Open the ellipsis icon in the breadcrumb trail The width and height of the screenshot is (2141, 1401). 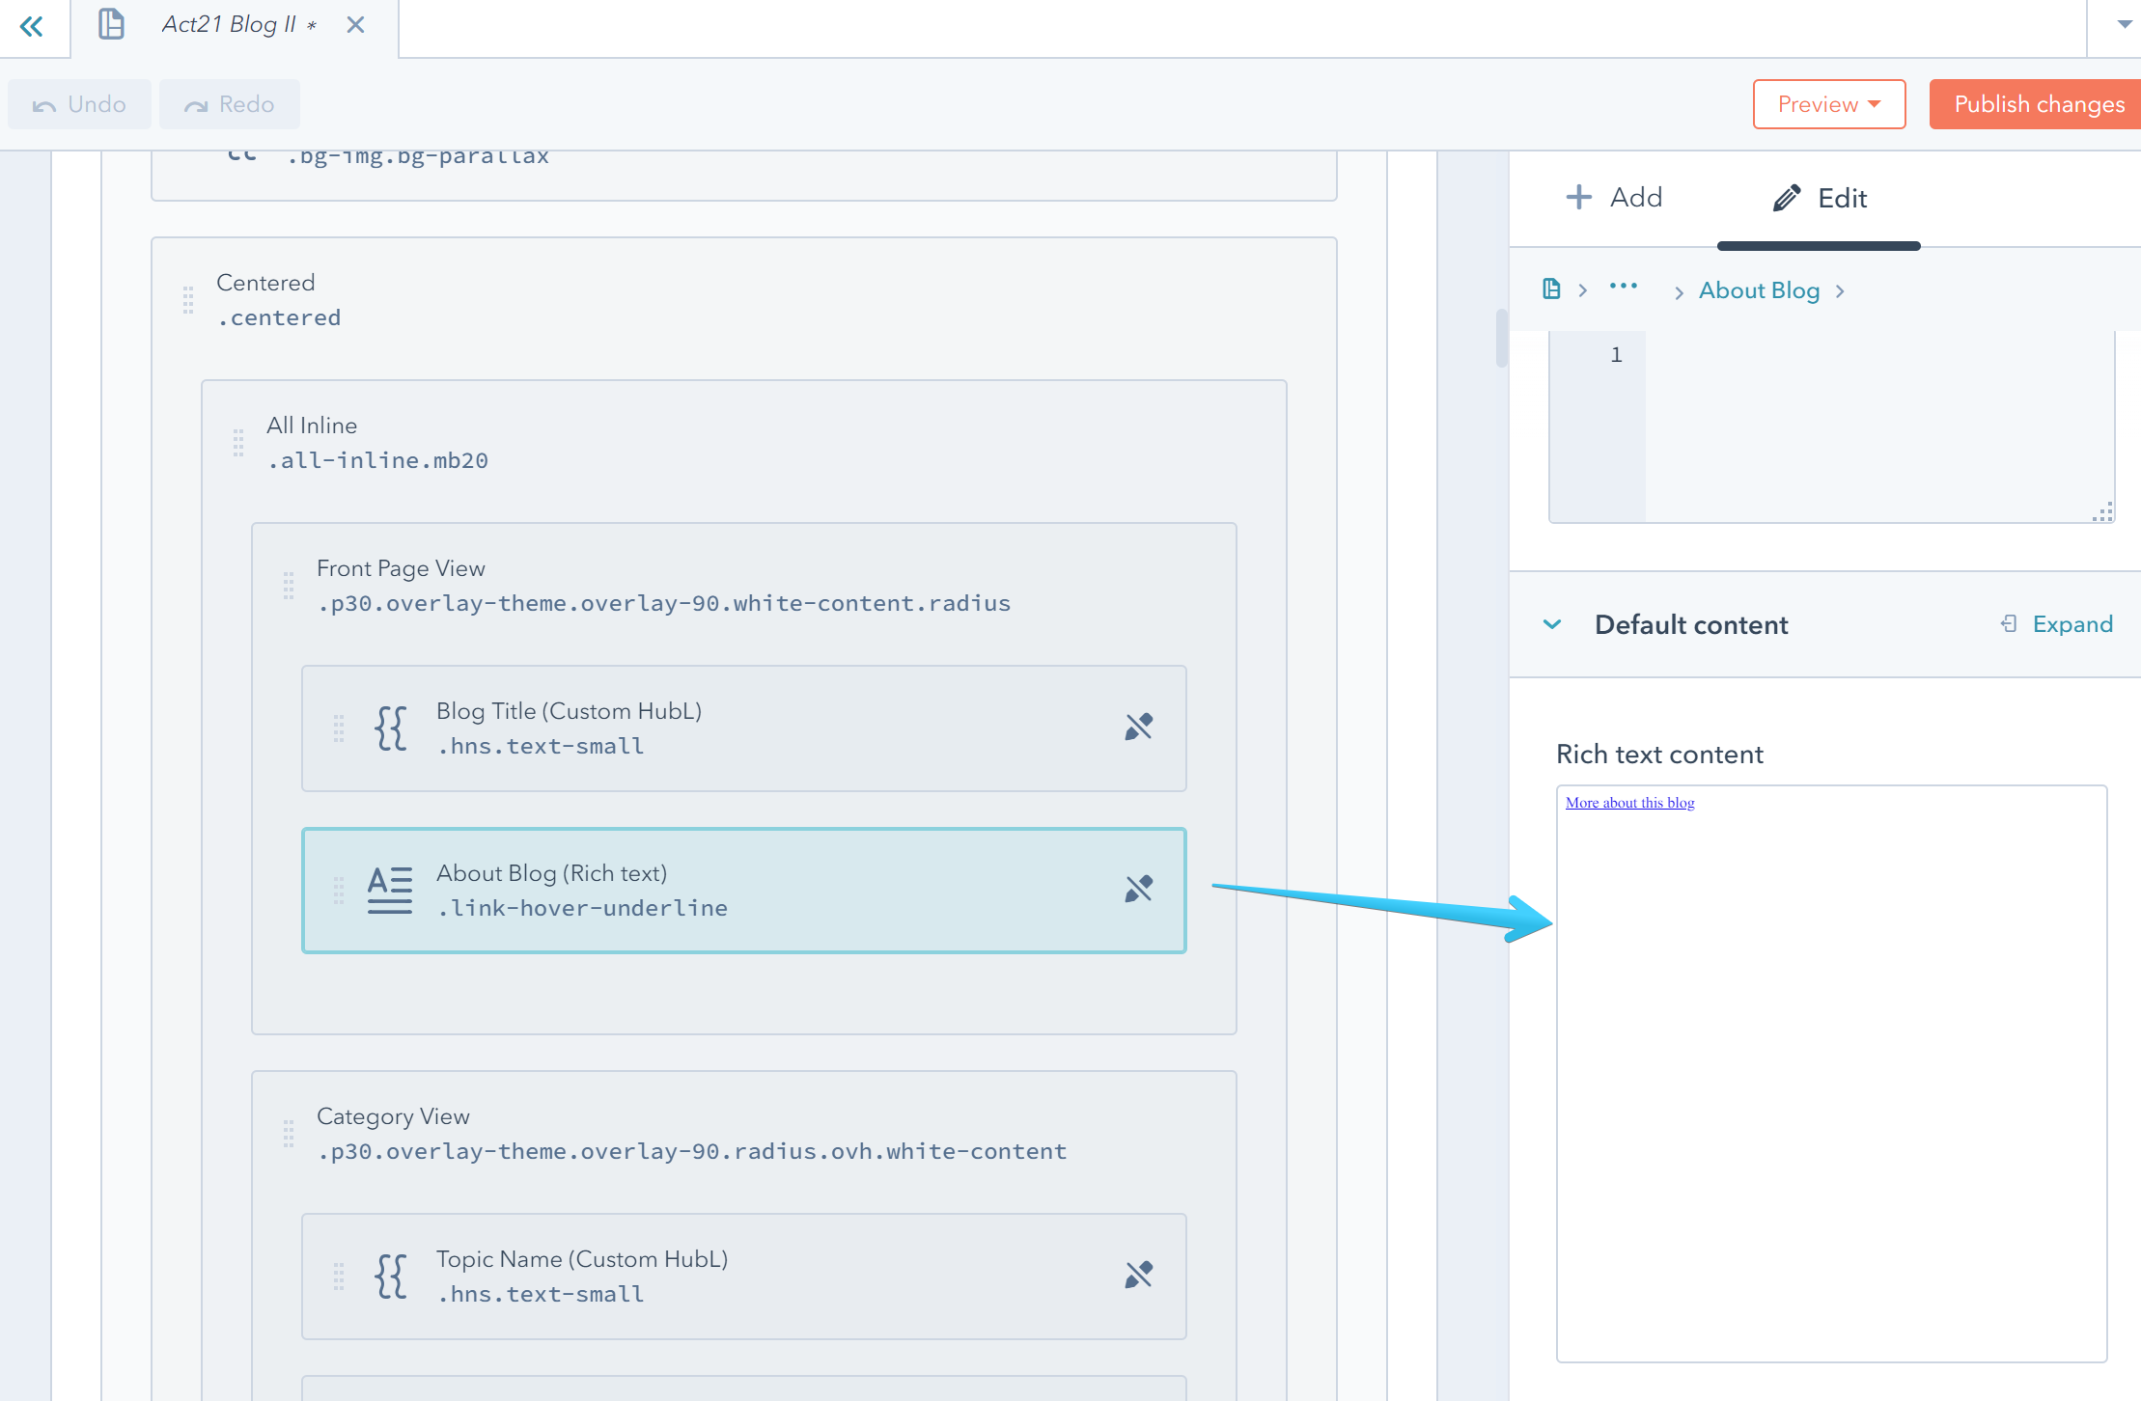tap(1624, 288)
